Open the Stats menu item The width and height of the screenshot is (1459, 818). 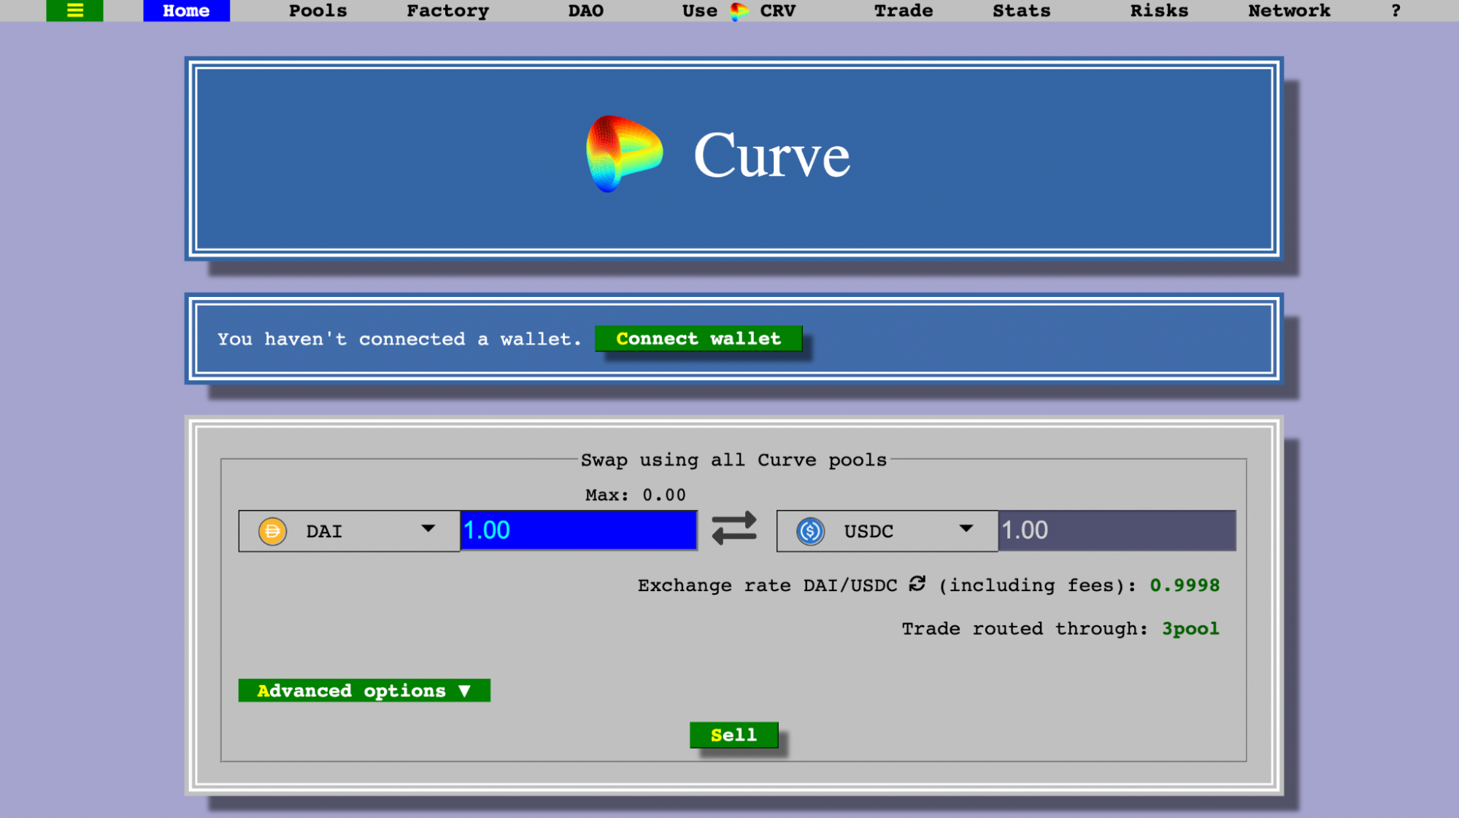(x=1021, y=11)
